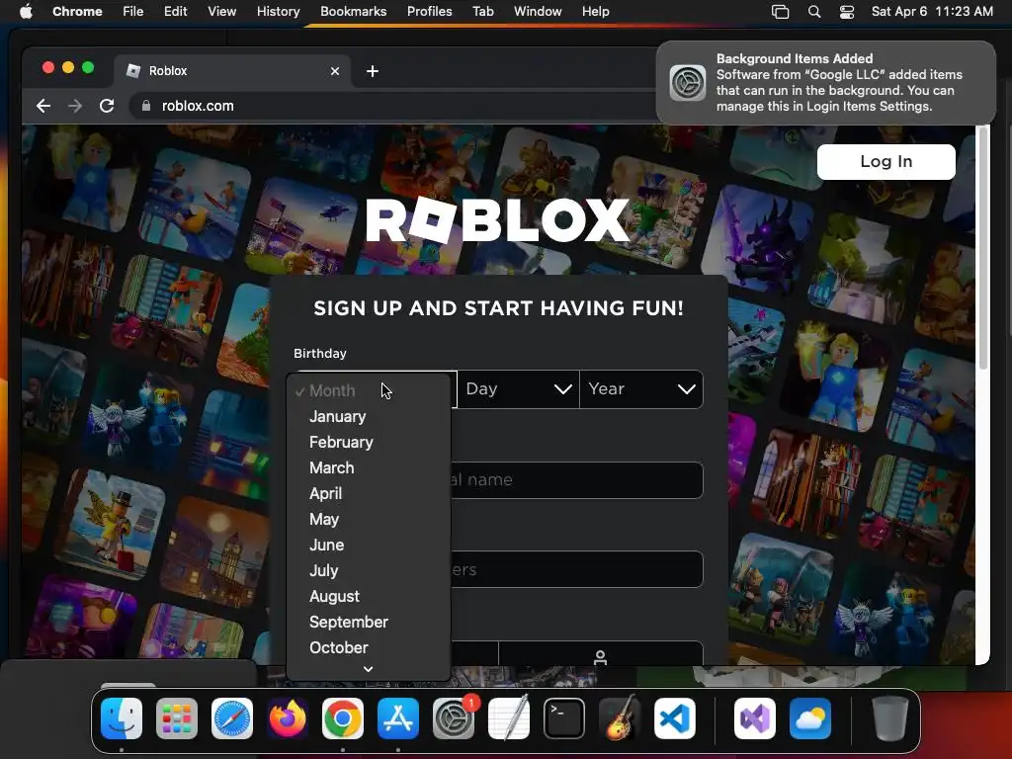Viewport: 1012px width, 759px height.
Task: Click the Stage Manager menu bar icon
Action: point(781,12)
